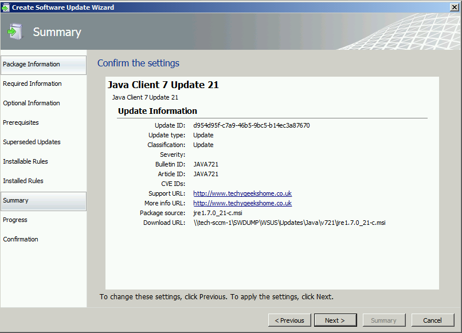Cancel the wizard
The height and width of the screenshot is (333, 462).
[x=433, y=320]
